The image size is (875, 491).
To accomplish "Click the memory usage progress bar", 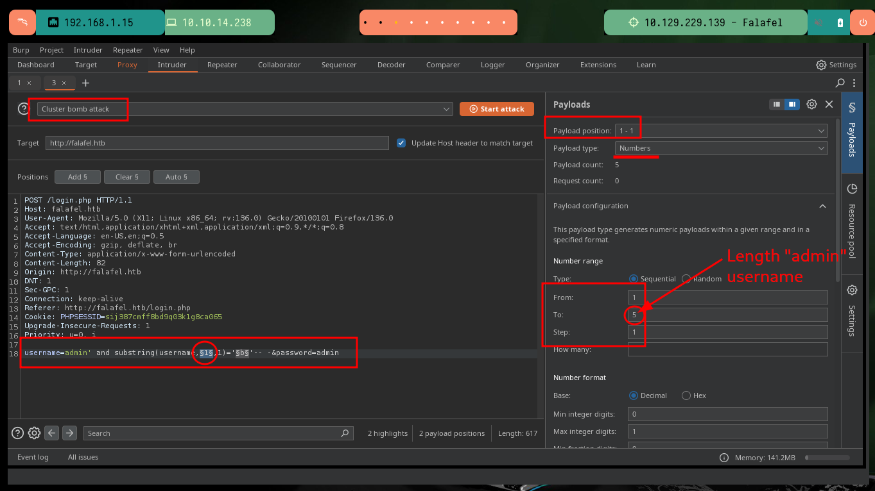I will coord(827,458).
